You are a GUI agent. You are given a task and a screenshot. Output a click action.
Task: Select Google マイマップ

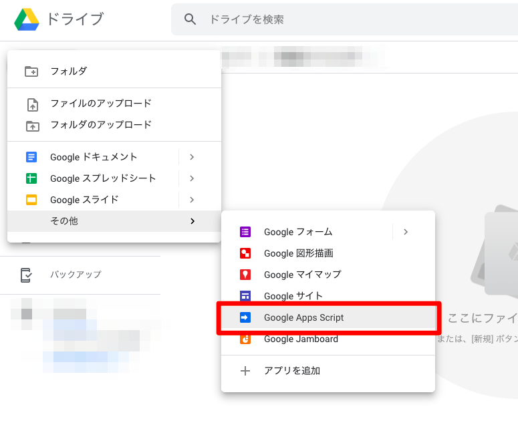328,275
